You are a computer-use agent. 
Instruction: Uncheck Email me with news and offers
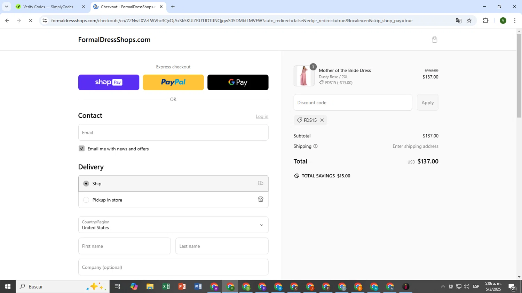pos(81,149)
